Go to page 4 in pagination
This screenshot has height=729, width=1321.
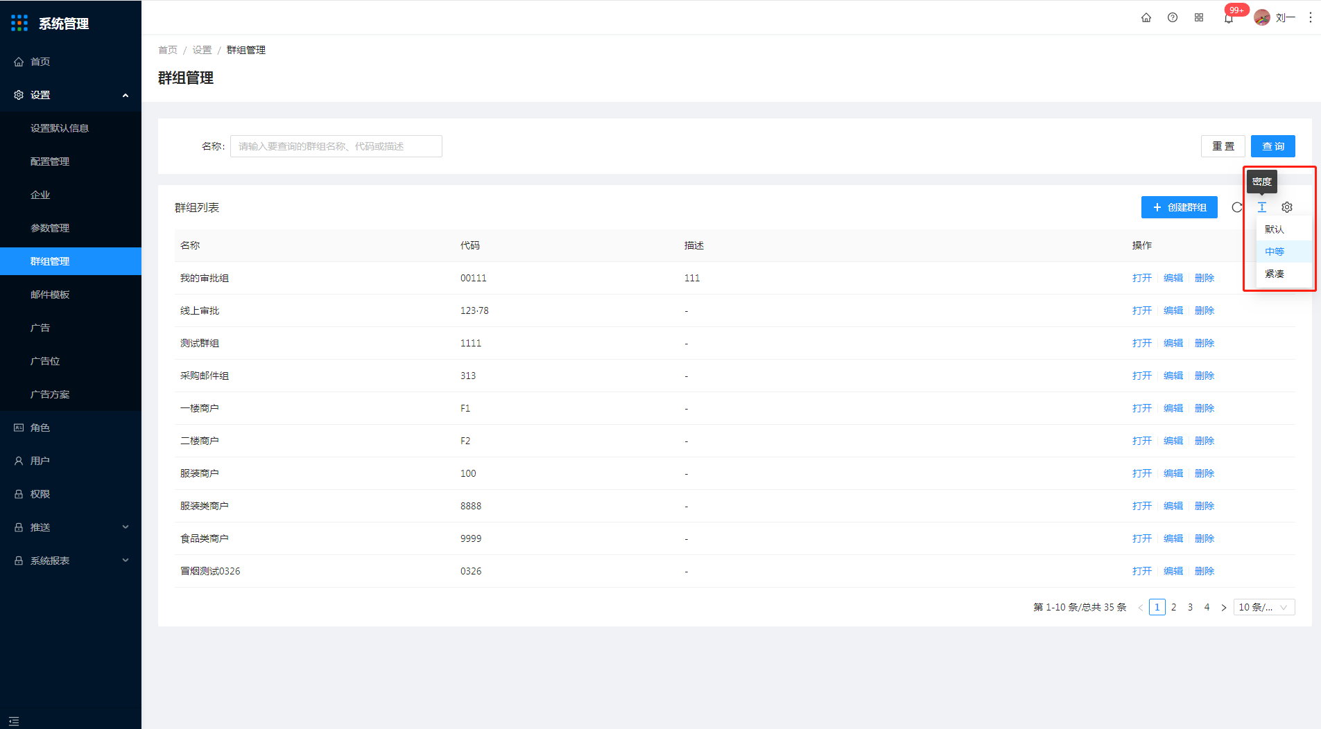click(1207, 608)
